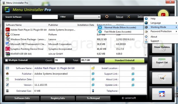178x104 pixels.
Task: Click the CCleaner row icon
Action: pos(7,34)
